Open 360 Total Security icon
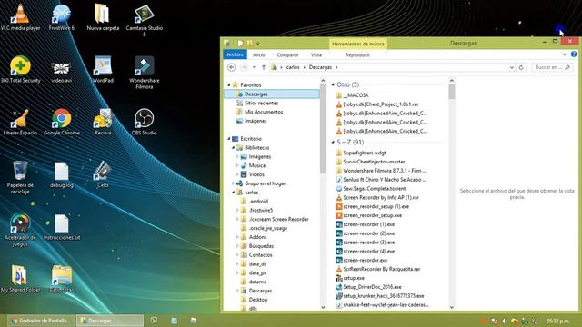Image resolution: width=582 pixels, height=327 pixels. (20, 70)
